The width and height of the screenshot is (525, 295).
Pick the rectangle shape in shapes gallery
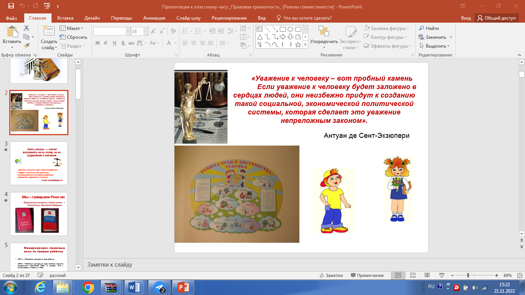(282, 29)
